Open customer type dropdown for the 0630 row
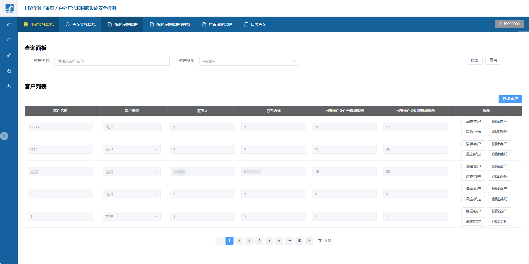This screenshot has height=264, width=529. (x=131, y=127)
